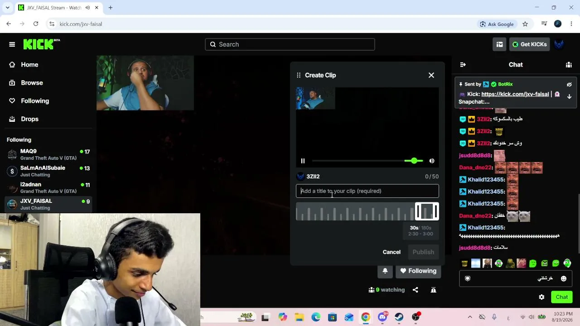Open the emoji picker in chat
Viewport: 580px width, 326px height.
click(564, 278)
